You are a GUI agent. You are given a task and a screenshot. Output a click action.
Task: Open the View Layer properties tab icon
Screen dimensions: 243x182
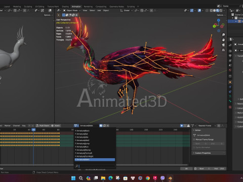tap(230, 61)
